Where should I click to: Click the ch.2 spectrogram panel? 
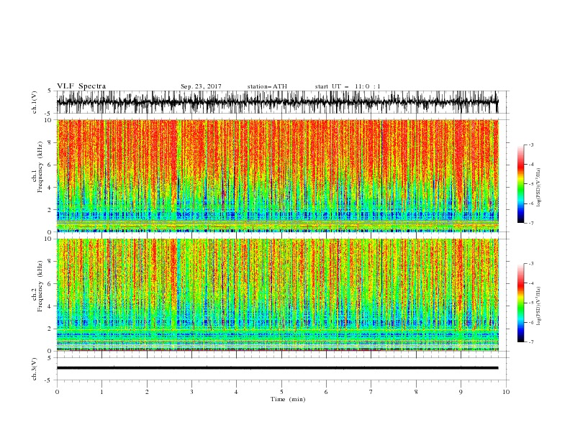click(x=277, y=295)
